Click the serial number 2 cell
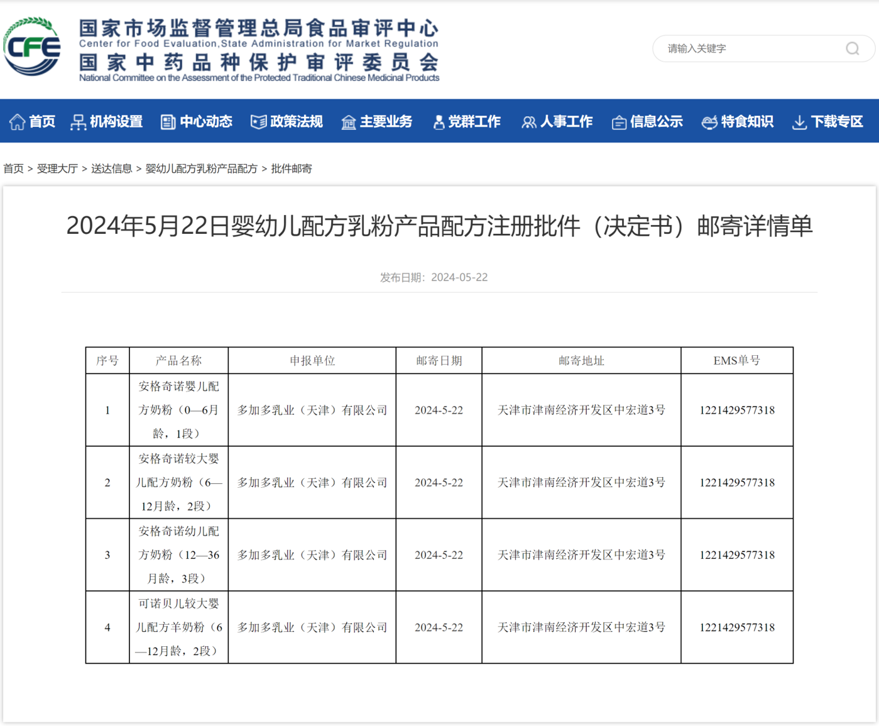This screenshot has height=726, width=879. [x=107, y=482]
